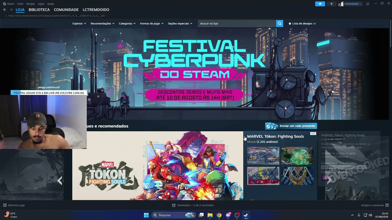392x220 pixels.
Task: Open the Amigos menu
Action: pos(31,4)
